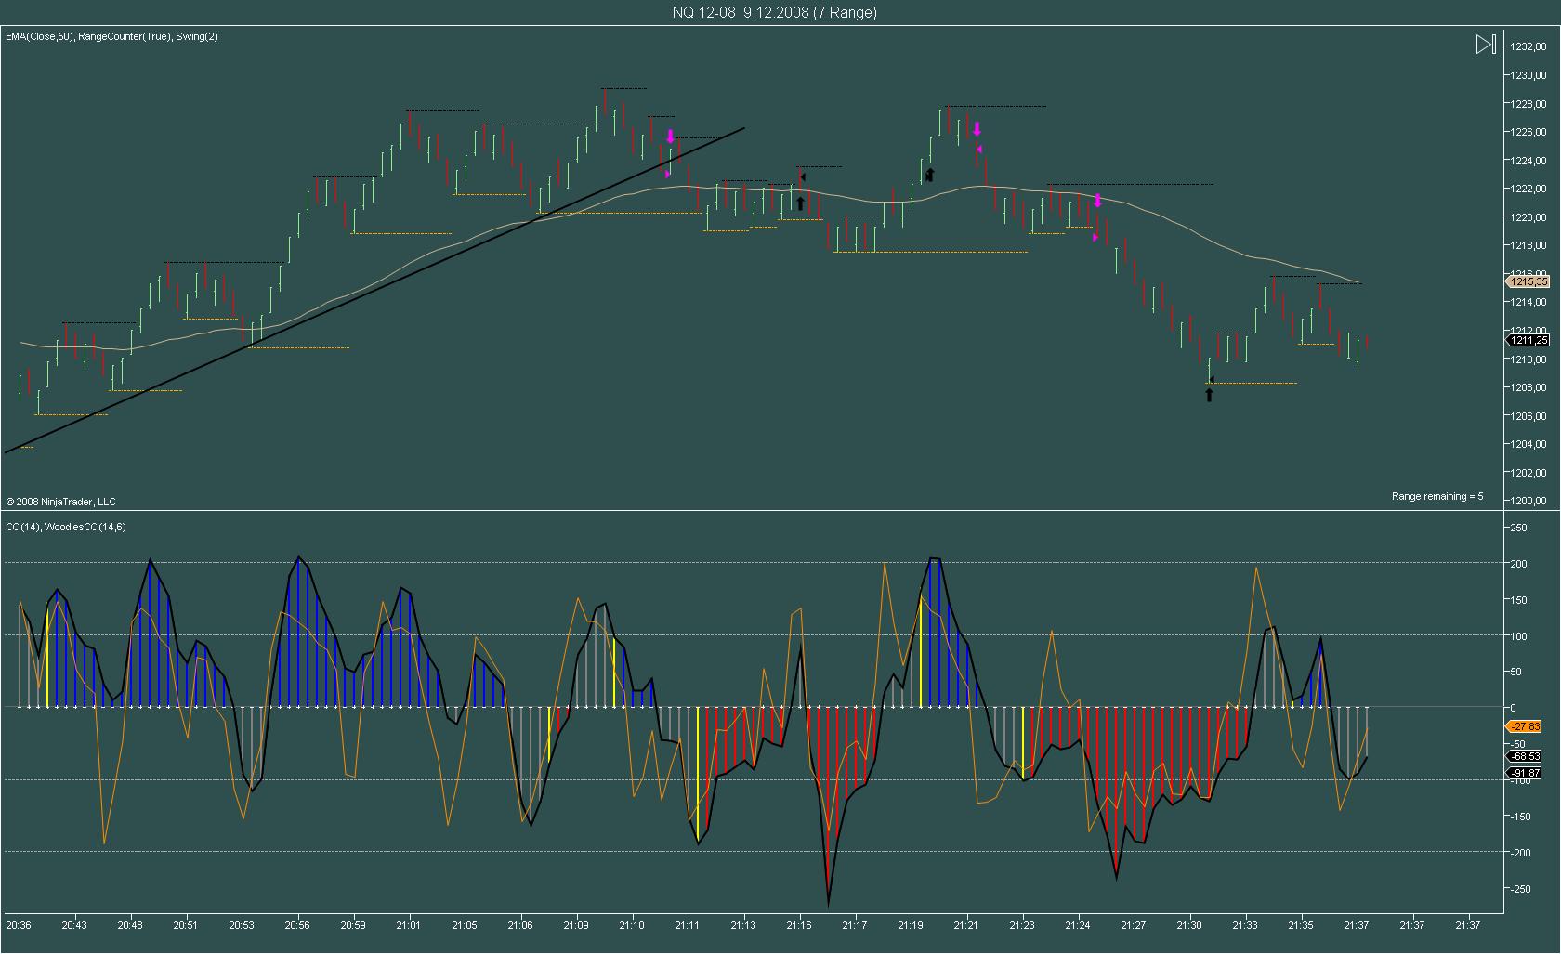Click the magenta down arrow near 21:21

click(x=977, y=129)
